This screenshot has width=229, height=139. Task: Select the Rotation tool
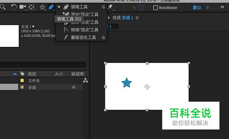coord(14,7)
